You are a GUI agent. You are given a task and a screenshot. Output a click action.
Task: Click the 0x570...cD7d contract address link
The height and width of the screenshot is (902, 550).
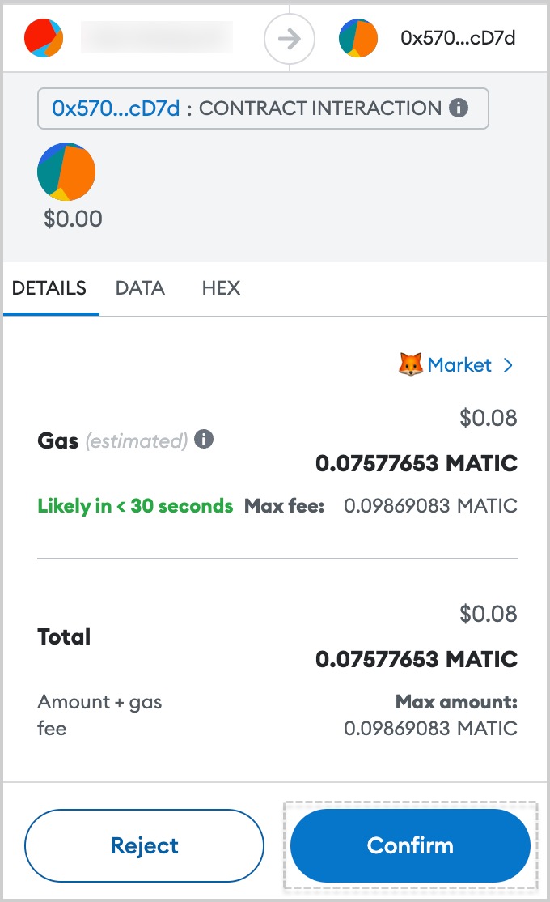pos(116,108)
